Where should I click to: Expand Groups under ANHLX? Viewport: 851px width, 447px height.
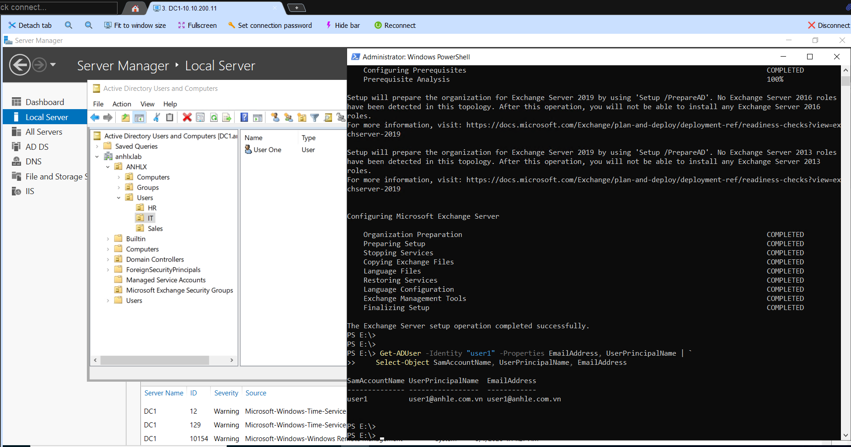pos(119,188)
